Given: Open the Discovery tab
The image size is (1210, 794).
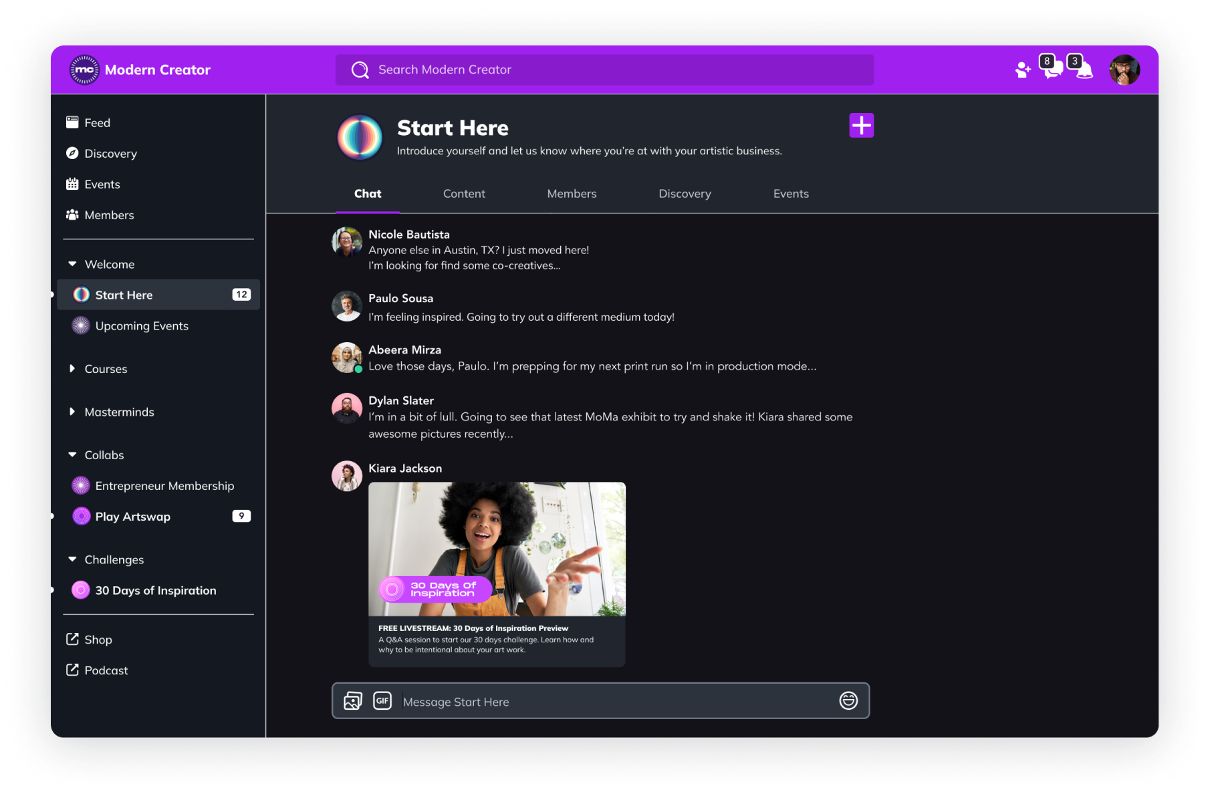Looking at the screenshot, I should coord(685,194).
